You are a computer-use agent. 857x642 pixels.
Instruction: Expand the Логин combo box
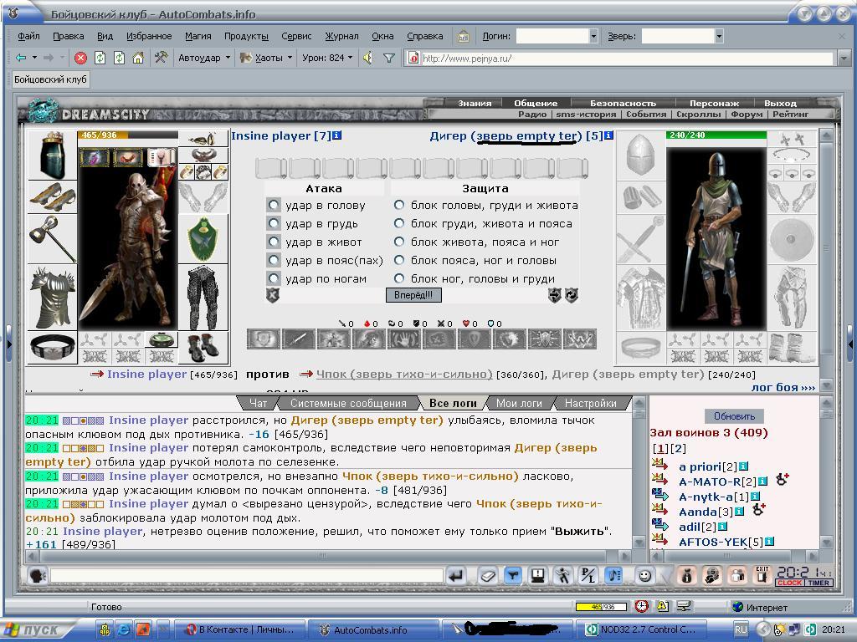593,36
